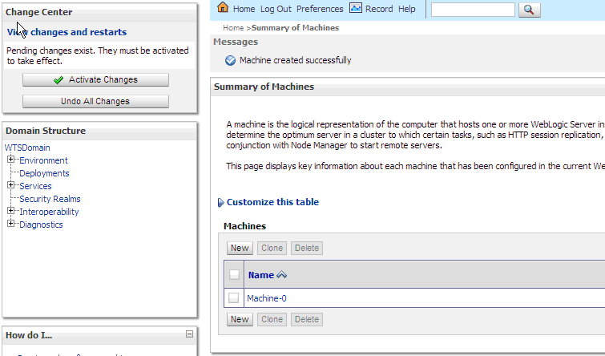Open the Machine-0 link
605x356 pixels.
267,298
